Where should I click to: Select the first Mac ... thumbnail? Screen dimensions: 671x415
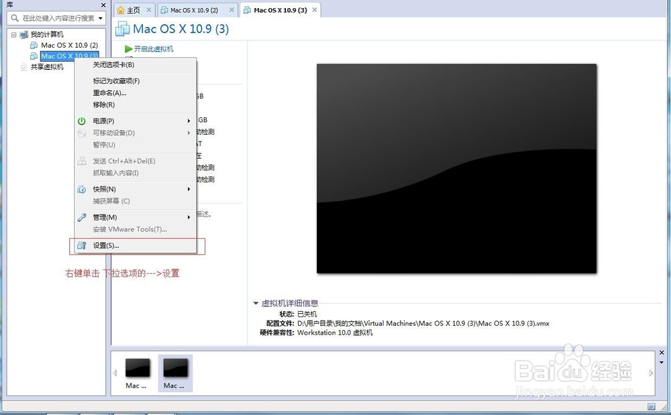click(138, 373)
